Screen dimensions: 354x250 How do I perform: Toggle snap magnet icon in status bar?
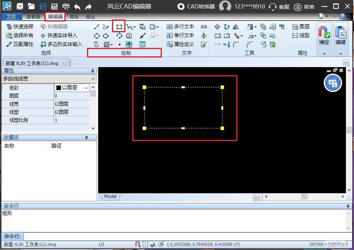pyautogui.click(x=137, y=244)
